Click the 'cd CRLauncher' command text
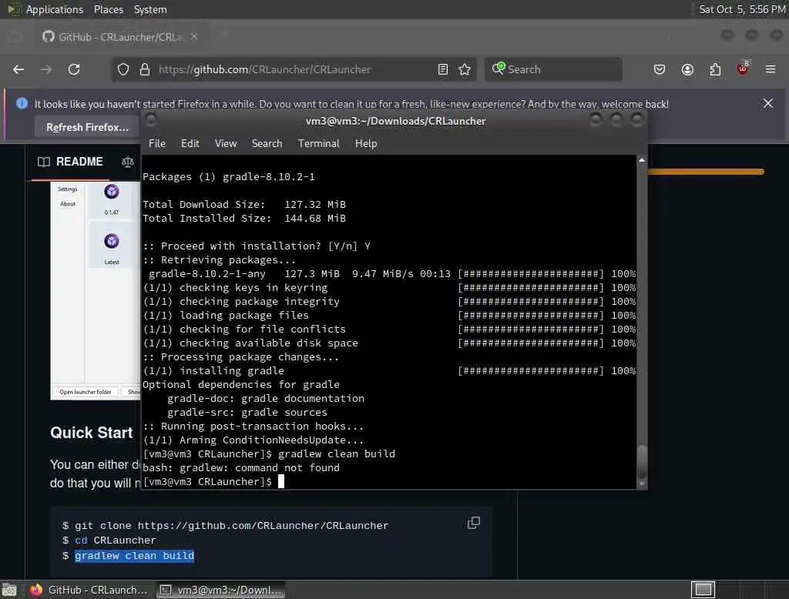This screenshot has height=599, width=789. click(x=116, y=540)
